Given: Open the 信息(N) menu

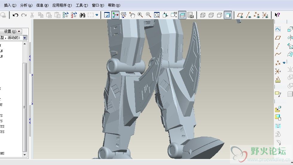Looking at the screenshot, I should [42, 5].
